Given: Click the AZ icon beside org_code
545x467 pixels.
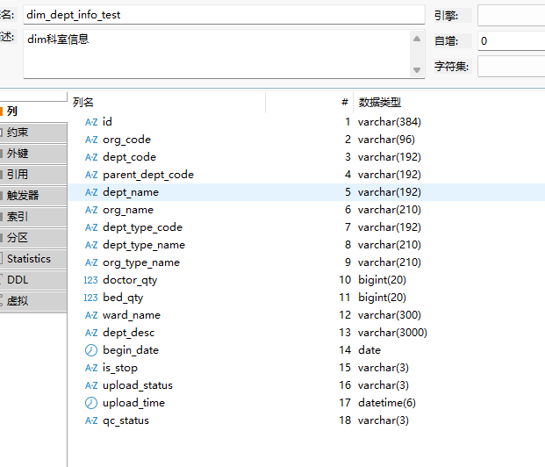Looking at the screenshot, I should [x=91, y=140].
